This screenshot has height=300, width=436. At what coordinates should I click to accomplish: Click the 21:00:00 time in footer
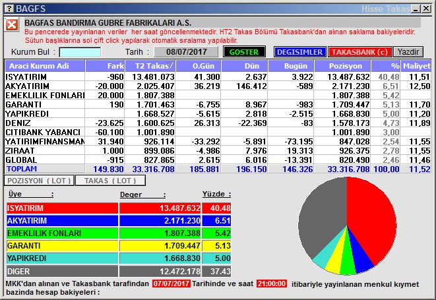pos(272,284)
